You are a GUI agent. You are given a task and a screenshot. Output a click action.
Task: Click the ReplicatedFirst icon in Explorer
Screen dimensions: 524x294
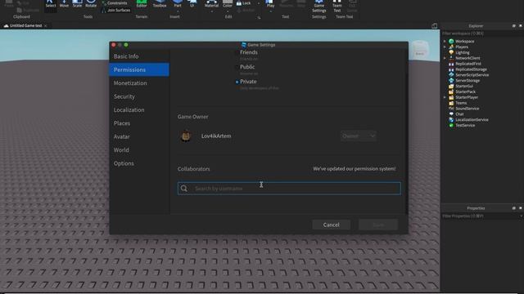pos(451,64)
